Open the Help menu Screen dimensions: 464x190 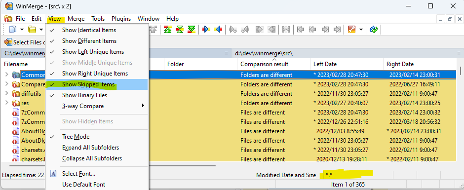pos(172,19)
